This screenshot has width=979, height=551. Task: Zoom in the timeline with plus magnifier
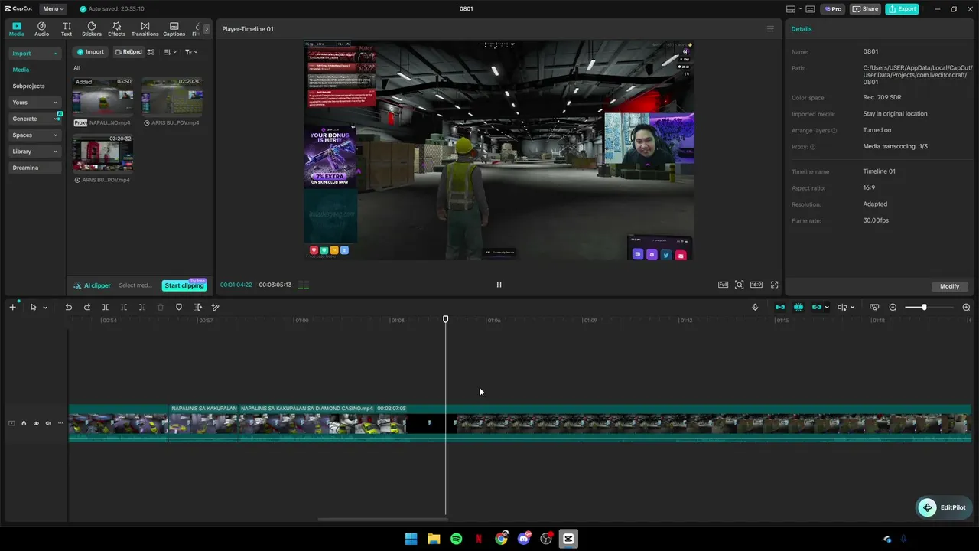[x=966, y=307]
